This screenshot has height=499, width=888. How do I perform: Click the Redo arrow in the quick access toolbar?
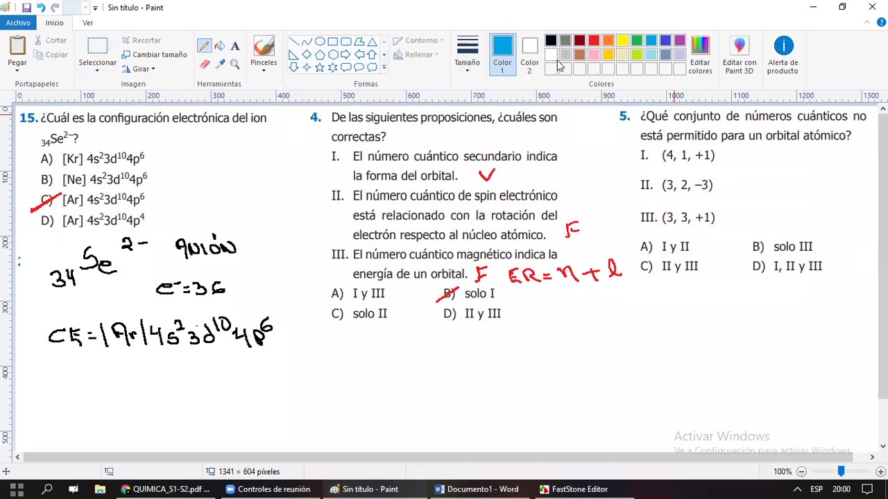tap(55, 8)
